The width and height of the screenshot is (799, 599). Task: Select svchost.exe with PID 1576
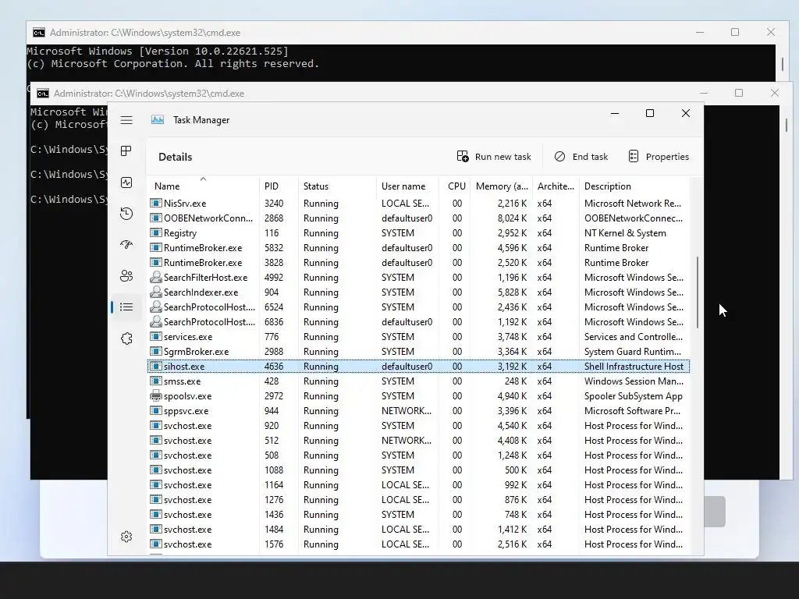point(418,544)
